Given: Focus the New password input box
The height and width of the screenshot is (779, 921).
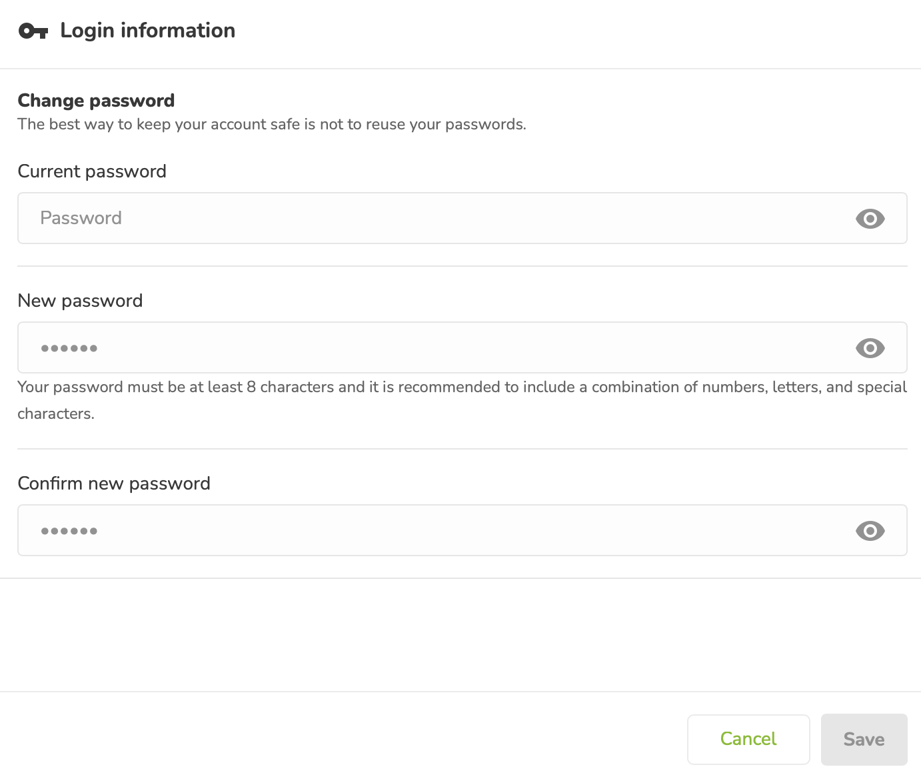Looking at the screenshot, I should pos(400,347).
